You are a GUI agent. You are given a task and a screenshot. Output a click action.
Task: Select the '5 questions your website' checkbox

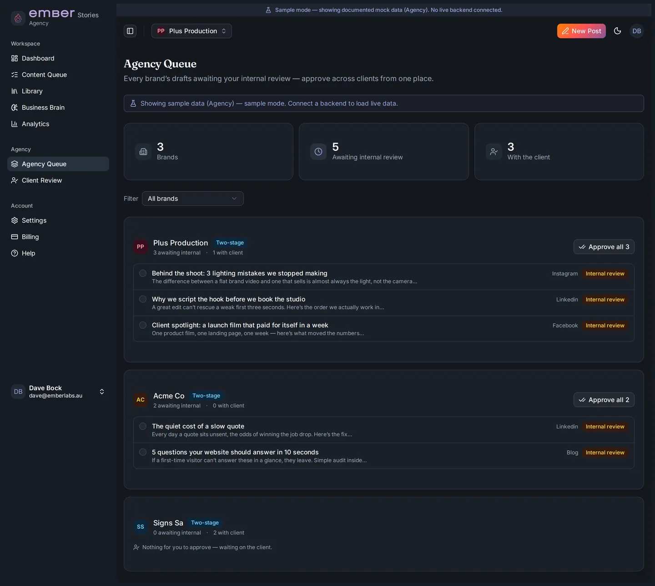click(x=143, y=452)
